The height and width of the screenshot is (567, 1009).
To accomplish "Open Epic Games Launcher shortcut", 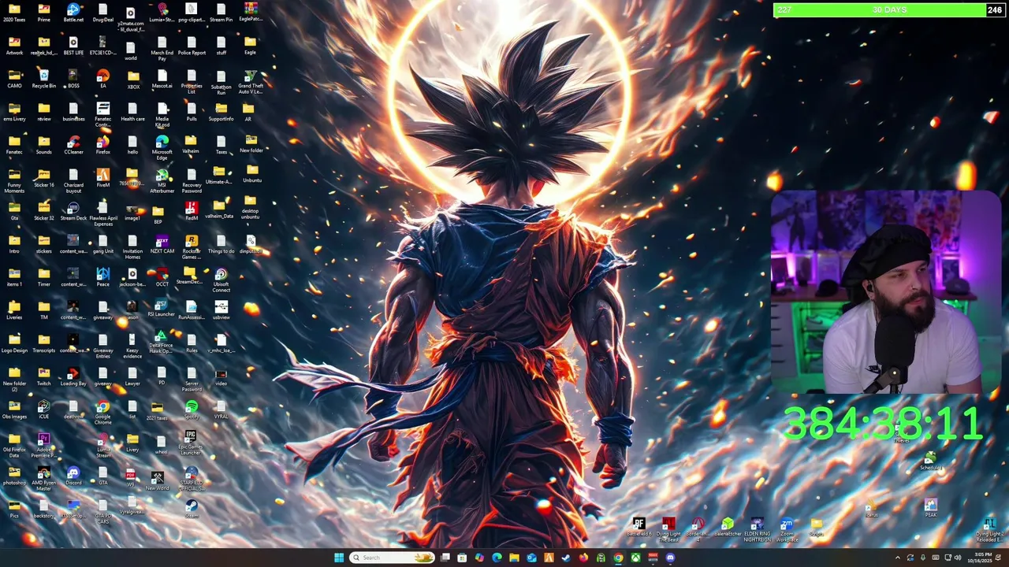I will click(x=192, y=443).
